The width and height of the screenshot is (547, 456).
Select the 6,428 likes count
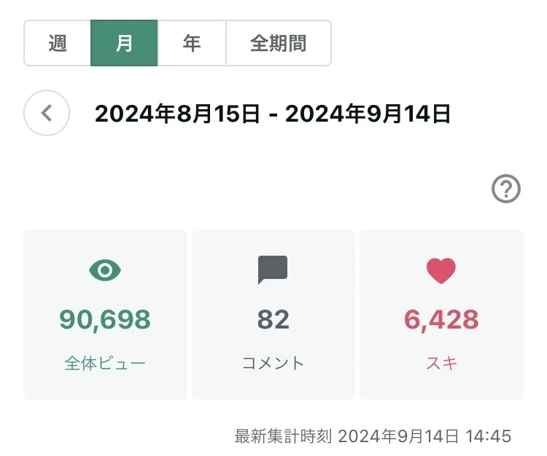441,320
